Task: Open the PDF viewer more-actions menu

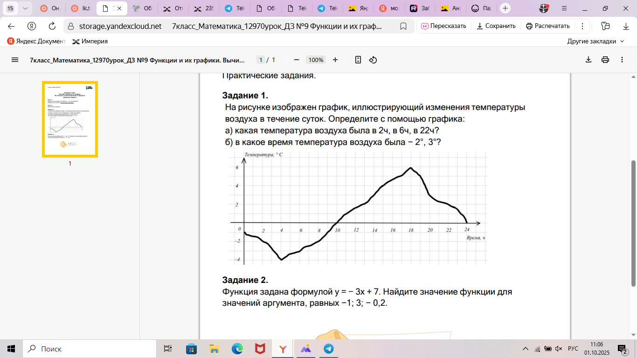Action: [x=622, y=60]
